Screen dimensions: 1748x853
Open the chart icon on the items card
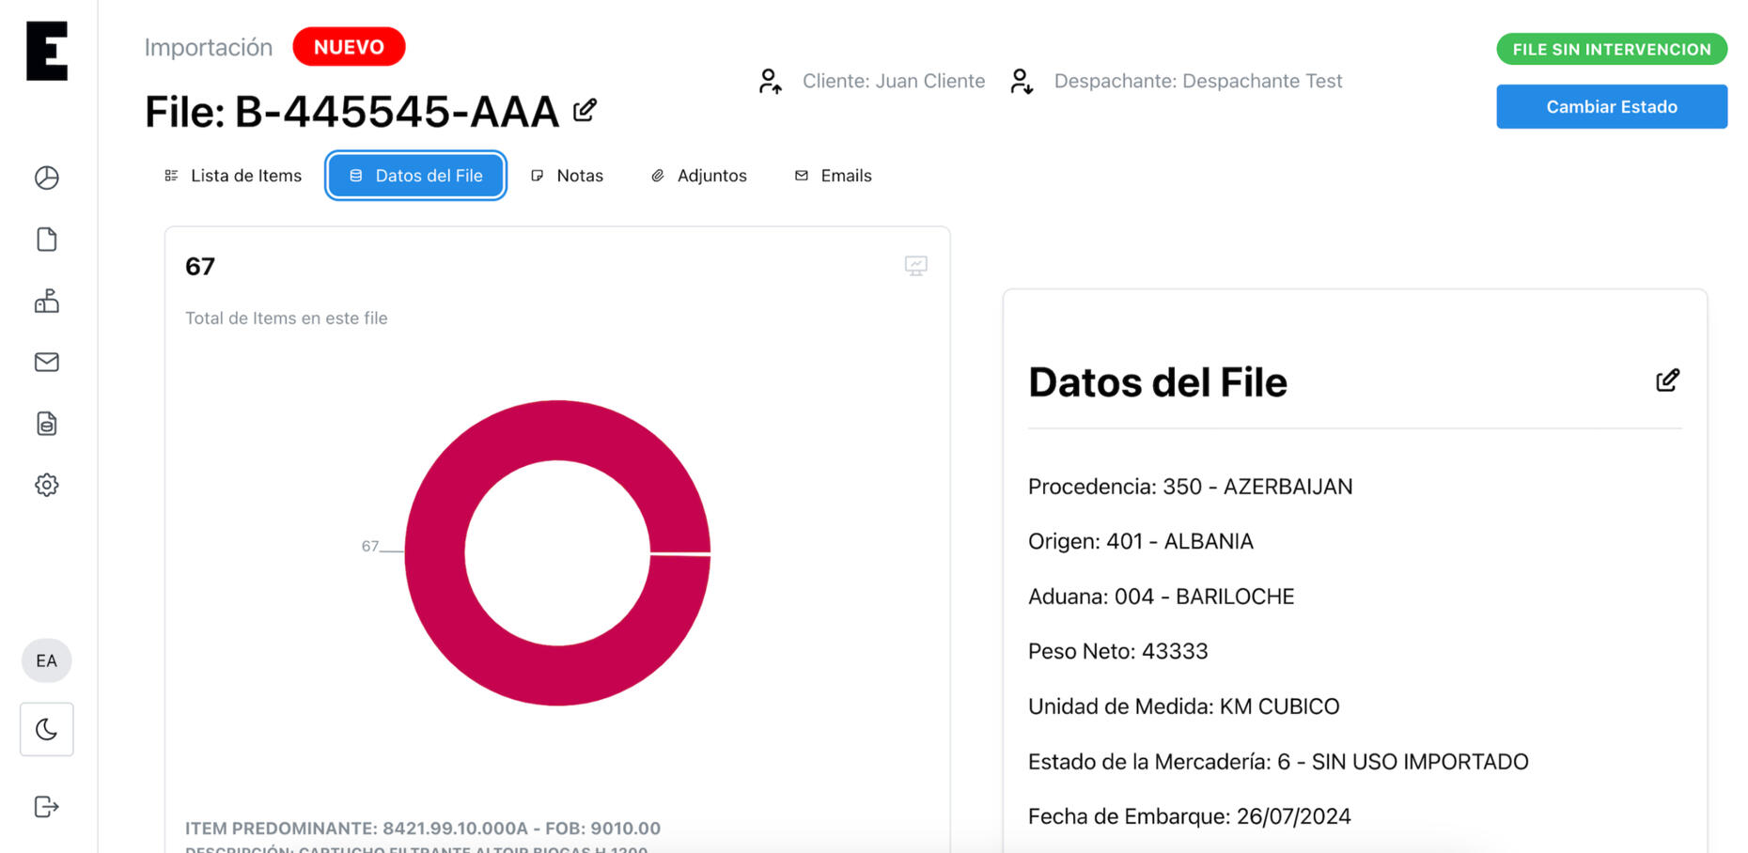tap(916, 266)
